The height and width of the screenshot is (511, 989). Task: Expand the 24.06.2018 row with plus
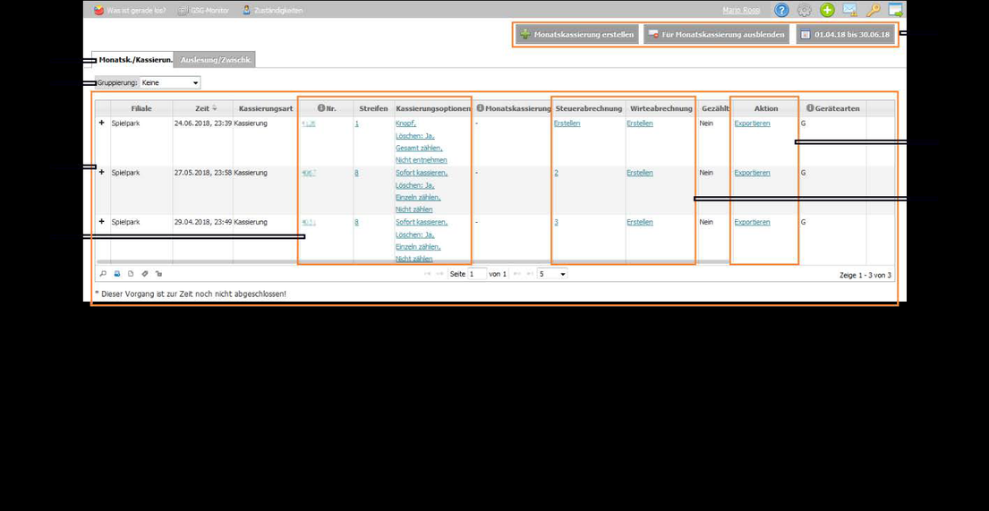point(102,123)
